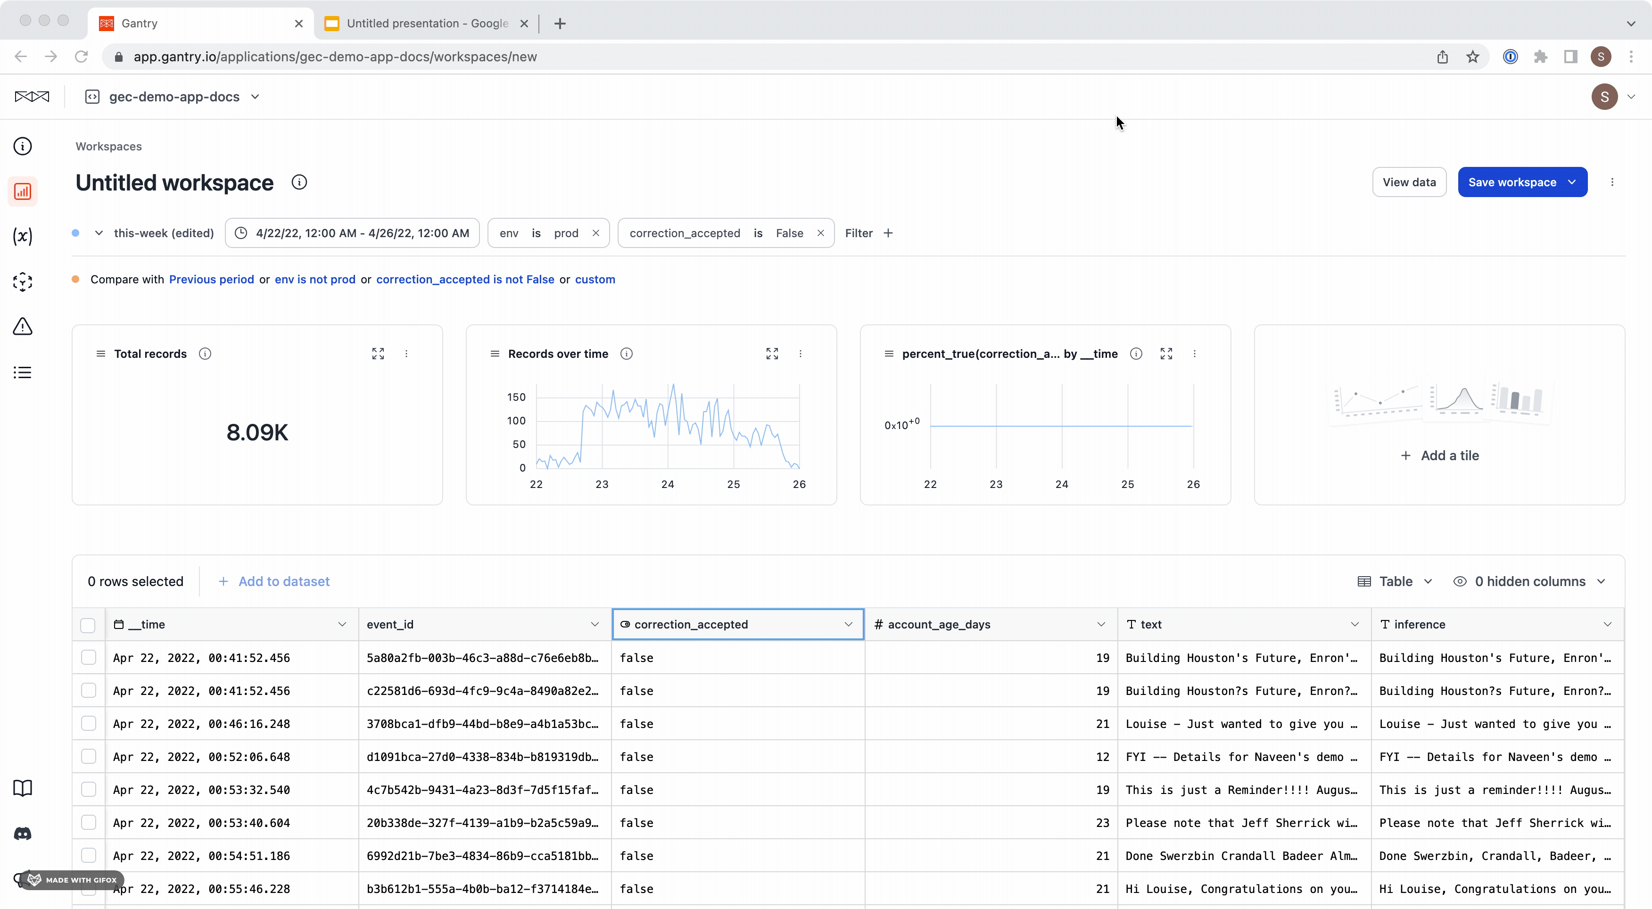Open the Discord icon in sidebar
The height and width of the screenshot is (909, 1652).
click(23, 833)
